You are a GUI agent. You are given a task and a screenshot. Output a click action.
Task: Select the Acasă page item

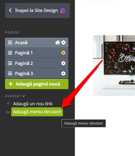point(37,43)
